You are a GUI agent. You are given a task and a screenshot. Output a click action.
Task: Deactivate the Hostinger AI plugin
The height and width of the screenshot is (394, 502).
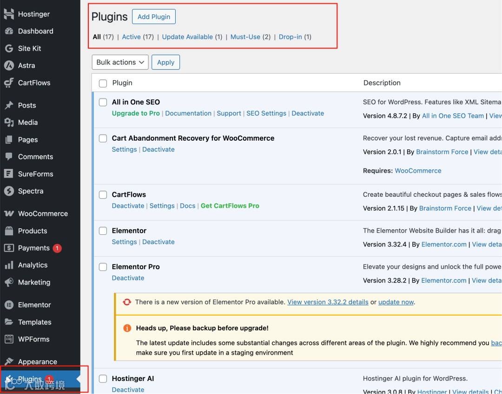coord(128,389)
